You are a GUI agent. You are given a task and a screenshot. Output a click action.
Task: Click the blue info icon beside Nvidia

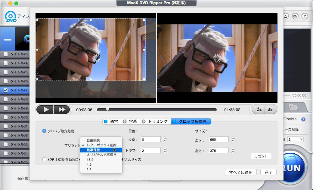tap(303, 119)
